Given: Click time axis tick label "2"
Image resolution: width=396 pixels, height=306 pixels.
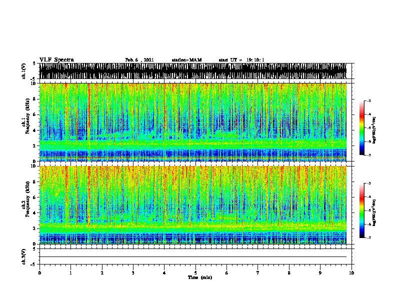Looking at the screenshot, I should click(x=102, y=273).
